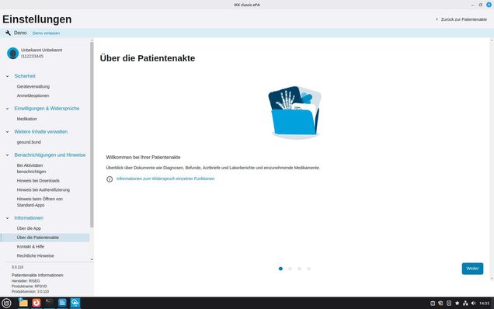Viewport: 494px width, 309px height.
Task: Open the text editor taskbar icon
Action: (62, 303)
